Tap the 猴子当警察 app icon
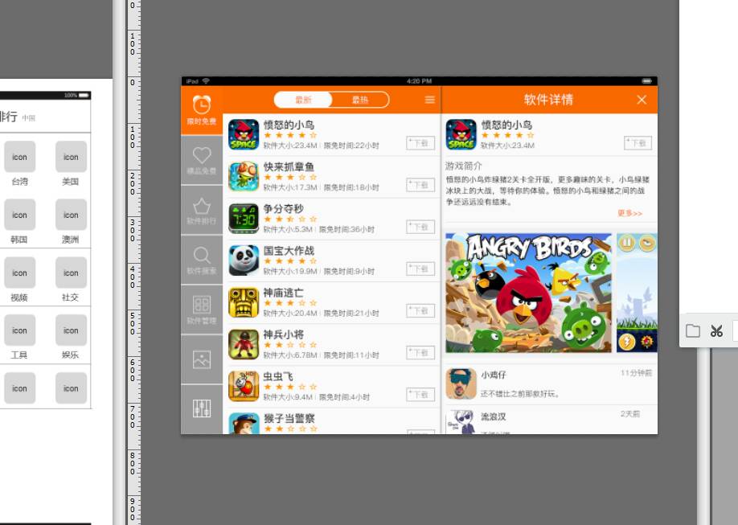Image resolution: width=738 pixels, height=525 pixels. pyautogui.click(x=244, y=423)
